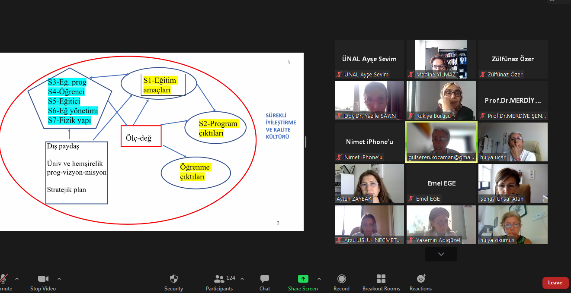571x293 pixels.
Task: Open Breakout Rooms grid icon
Action: click(381, 279)
